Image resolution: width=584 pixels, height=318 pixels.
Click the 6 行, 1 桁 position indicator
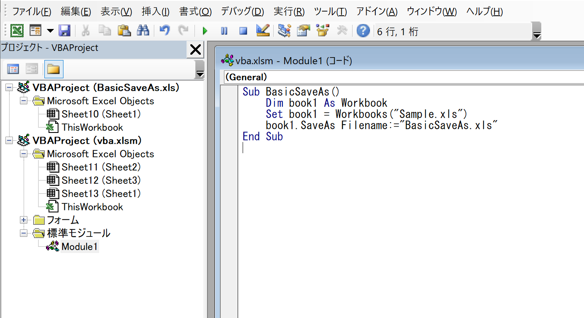tap(397, 31)
